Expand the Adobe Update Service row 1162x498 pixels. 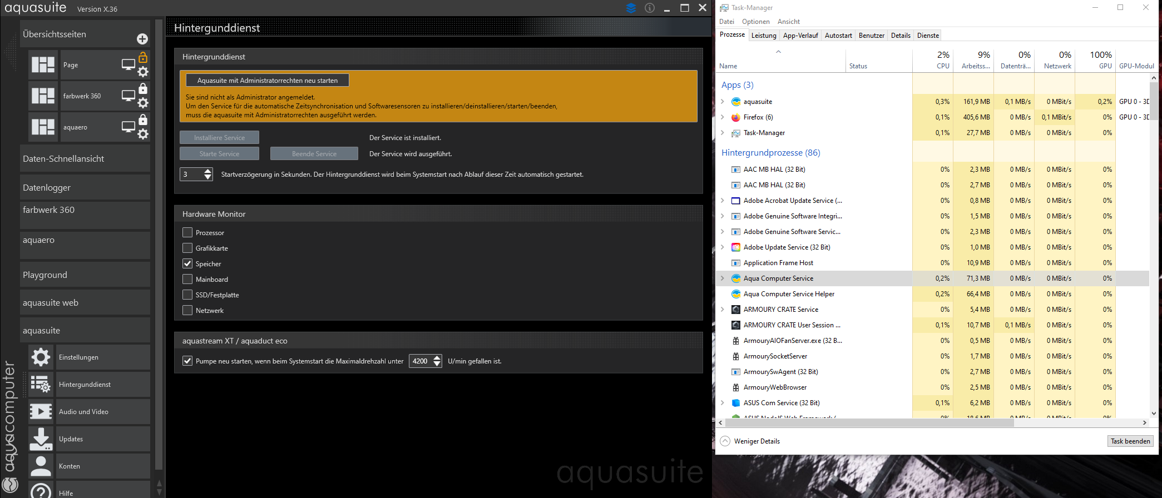723,247
